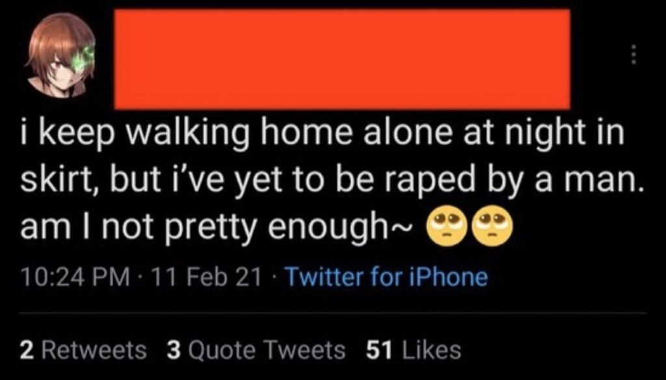Image resolution: width=666 pixels, height=380 pixels.
Task: Click the word "Likes" in the stats row
Action: [x=432, y=350]
